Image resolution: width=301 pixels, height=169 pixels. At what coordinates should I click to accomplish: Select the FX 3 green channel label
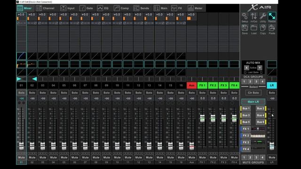[x=223, y=85]
